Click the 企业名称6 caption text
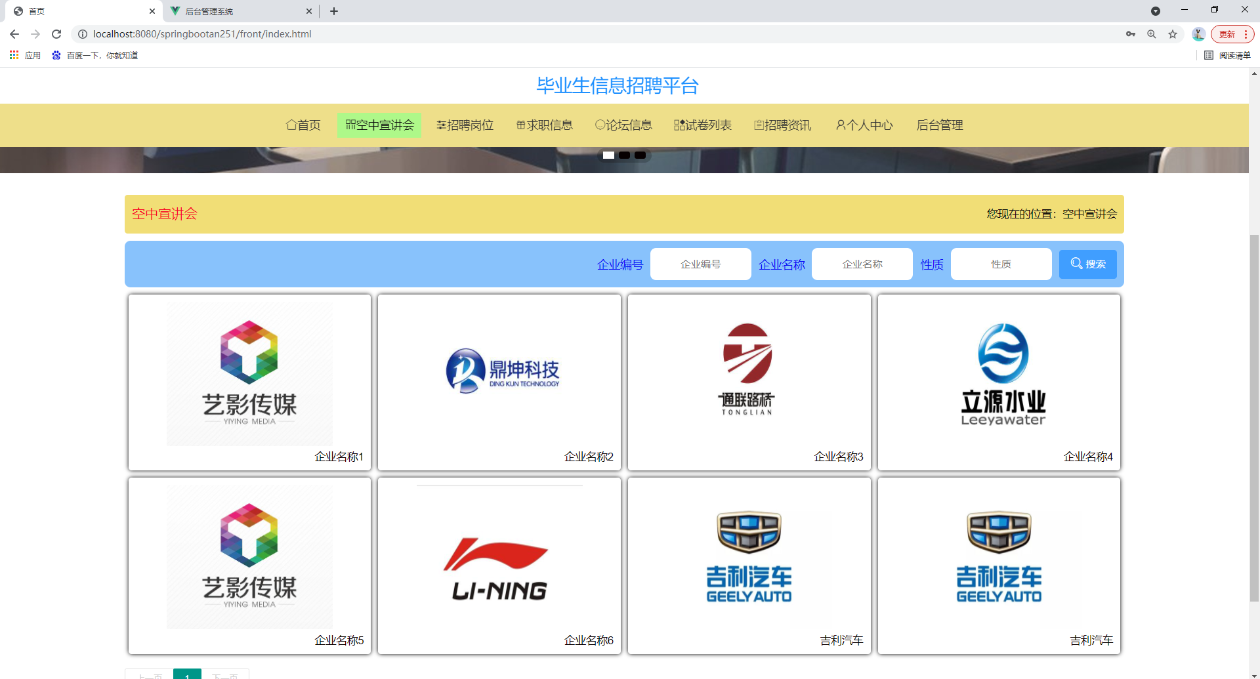The image size is (1260, 679). coord(589,640)
